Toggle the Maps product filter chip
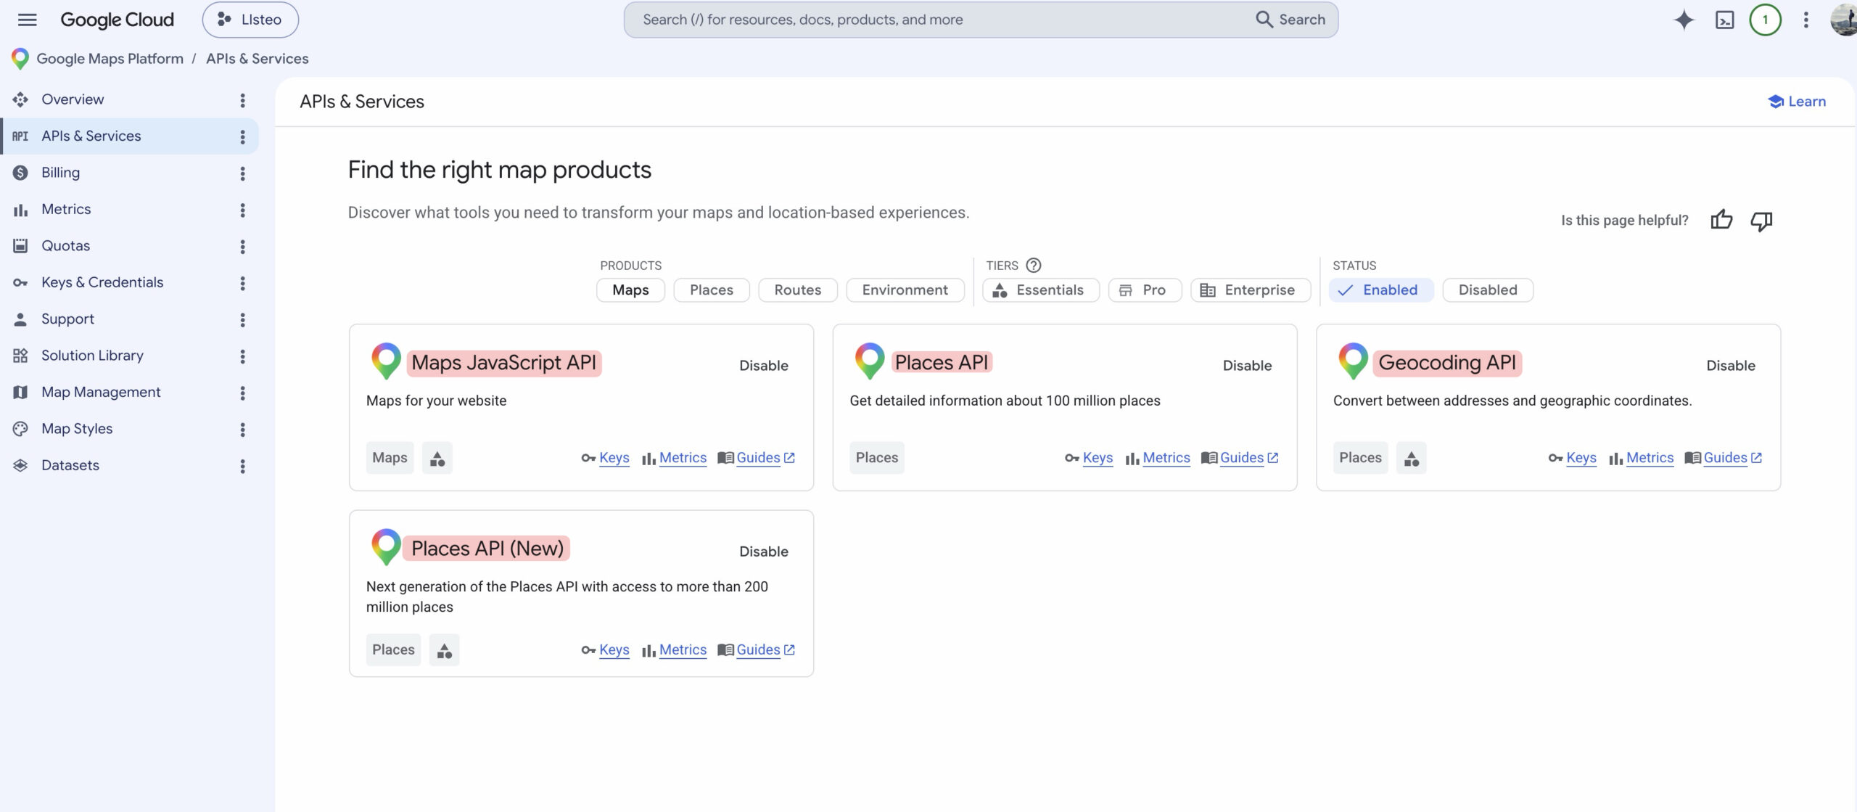The image size is (1857, 812). [x=630, y=290]
